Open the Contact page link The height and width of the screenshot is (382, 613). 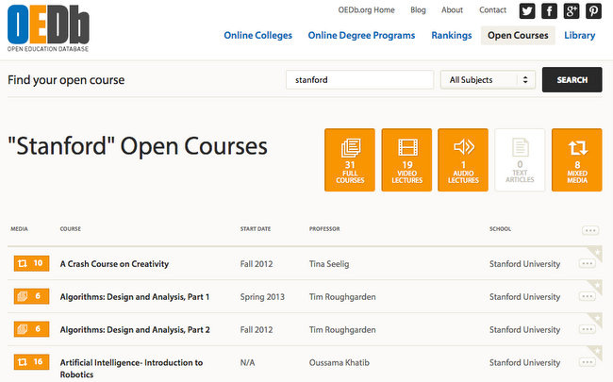click(x=492, y=10)
